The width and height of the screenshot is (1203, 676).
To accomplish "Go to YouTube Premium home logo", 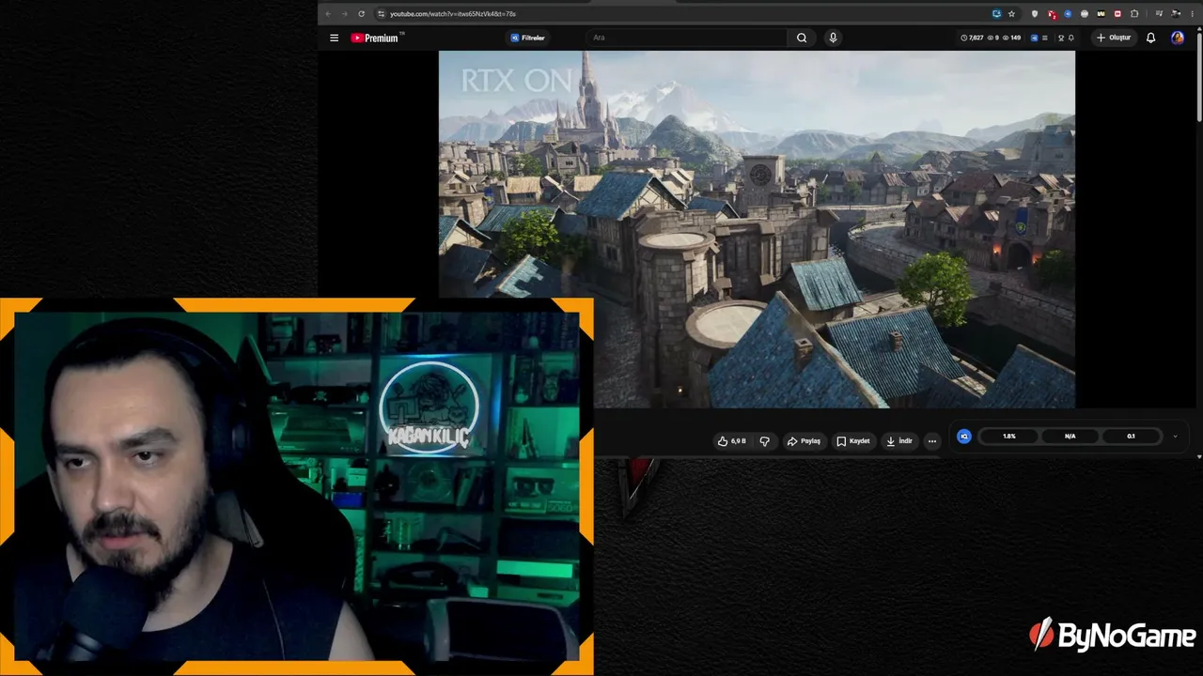I will click(x=377, y=38).
